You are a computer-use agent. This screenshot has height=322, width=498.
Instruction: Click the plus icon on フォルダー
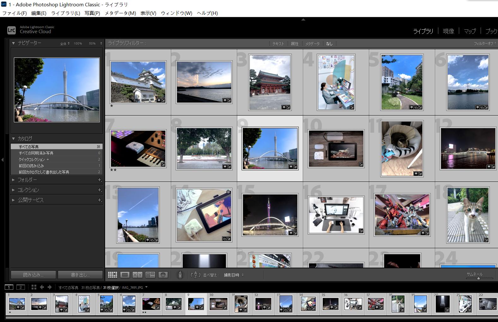(99, 180)
